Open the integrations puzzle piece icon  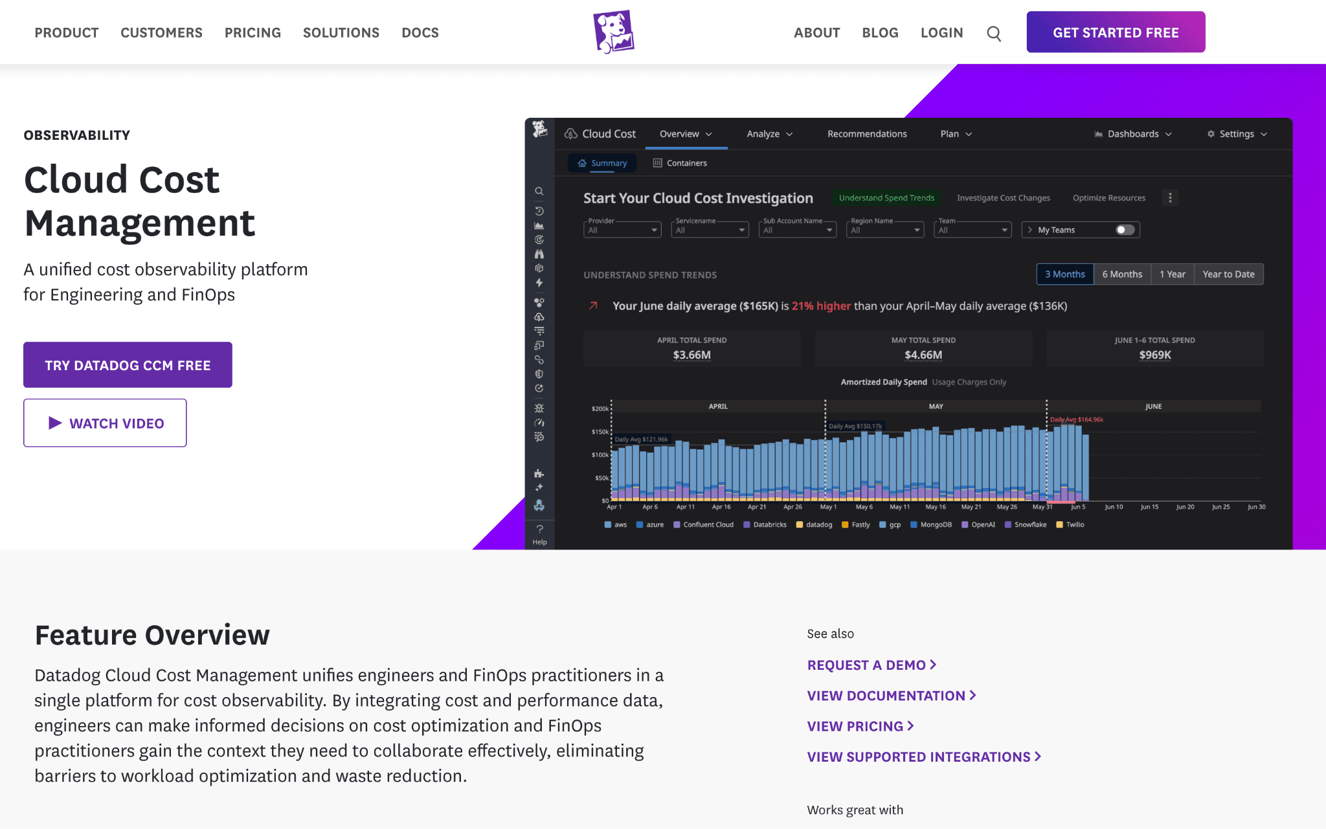click(x=539, y=474)
